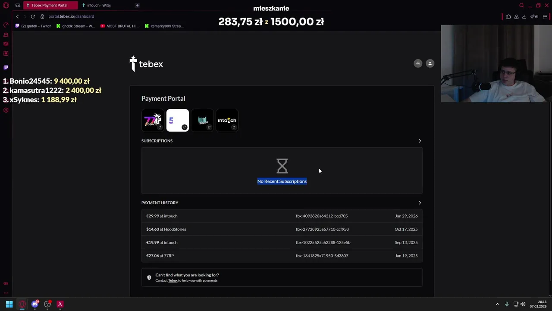The image size is (552, 311).
Task: Open a new tab with the plus icon
Action: tap(137, 5)
